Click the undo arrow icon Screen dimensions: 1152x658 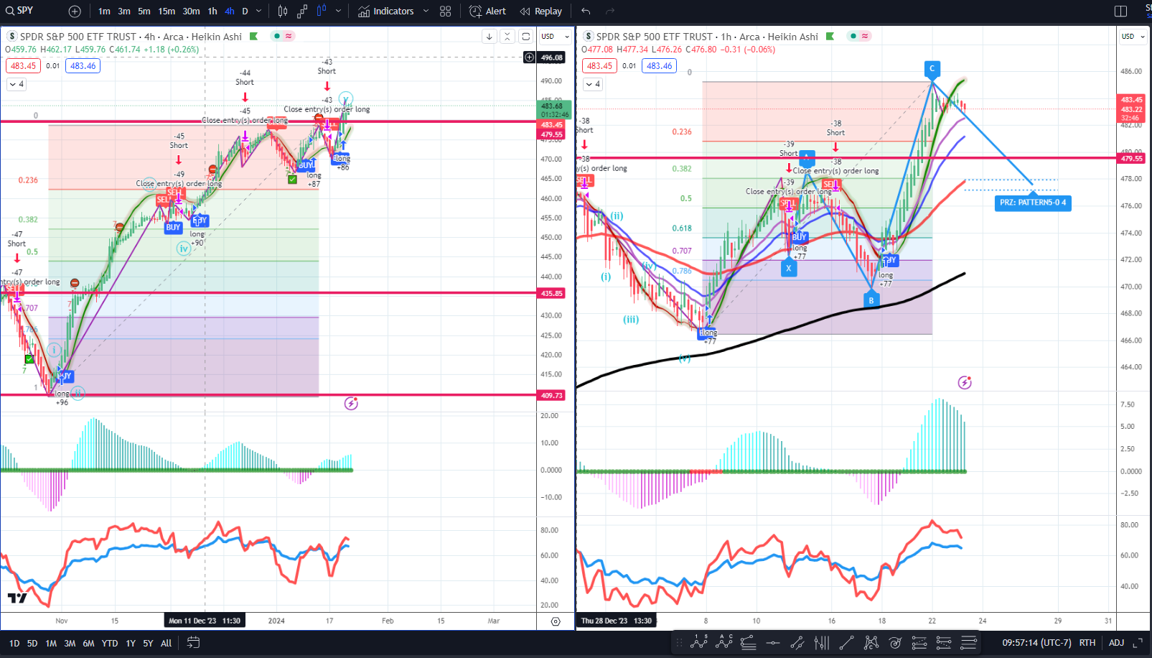(586, 11)
